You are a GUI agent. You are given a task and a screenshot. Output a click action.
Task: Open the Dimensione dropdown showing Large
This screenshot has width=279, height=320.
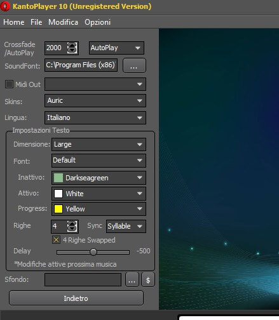[99, 145]
